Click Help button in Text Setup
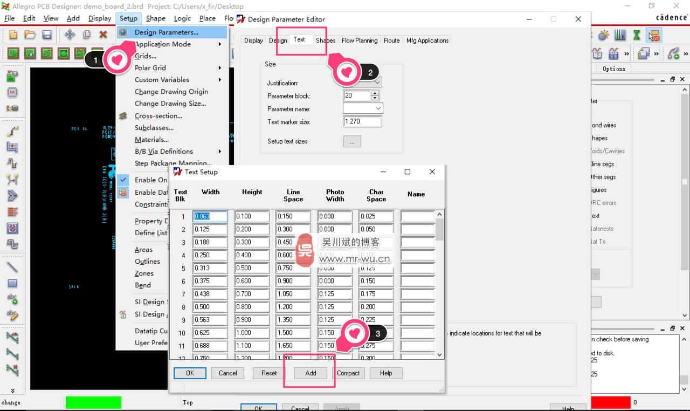The width and height of the screenshot is (690, 411). (386, 373)
